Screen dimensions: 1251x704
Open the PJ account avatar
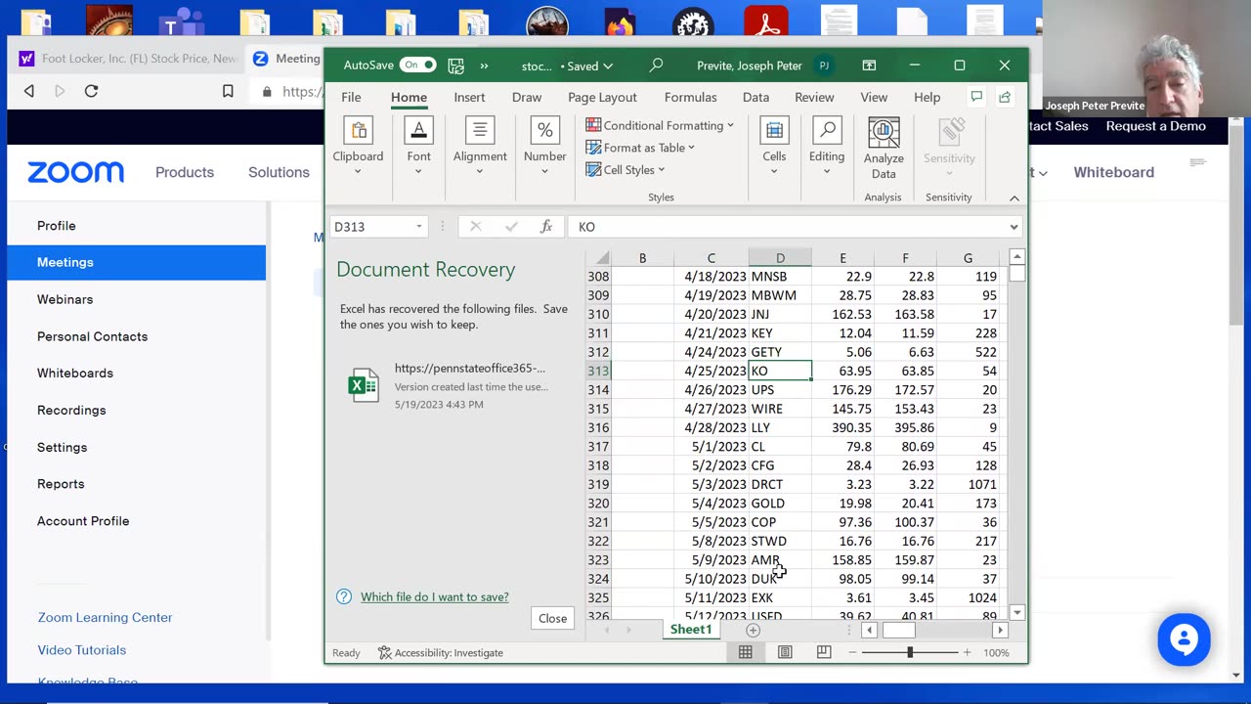click(x=824, y=66)
